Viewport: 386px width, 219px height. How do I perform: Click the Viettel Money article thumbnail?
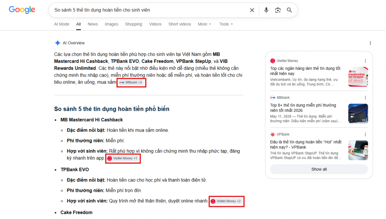(x=358, y=77)
